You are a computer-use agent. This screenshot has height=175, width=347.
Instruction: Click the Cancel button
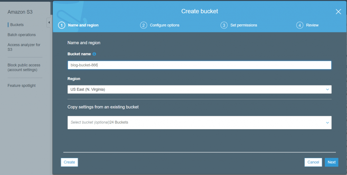pos(313,162)
